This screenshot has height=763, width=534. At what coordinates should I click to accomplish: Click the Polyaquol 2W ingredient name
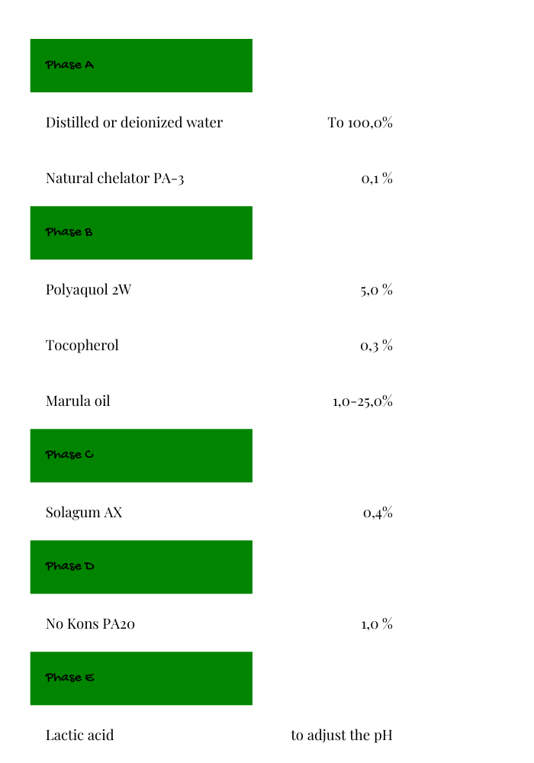[88, 290]
